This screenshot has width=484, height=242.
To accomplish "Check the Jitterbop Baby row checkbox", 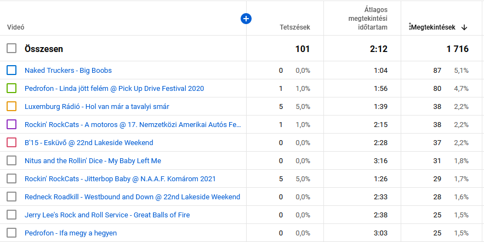I will tap(12, 178).
